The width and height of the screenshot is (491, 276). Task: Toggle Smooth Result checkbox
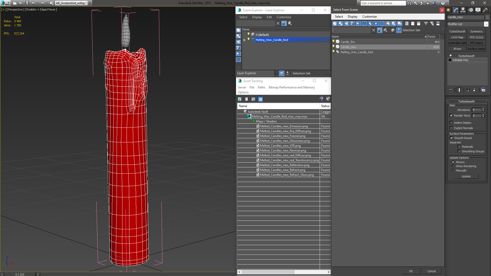click(x=452, y=138)
